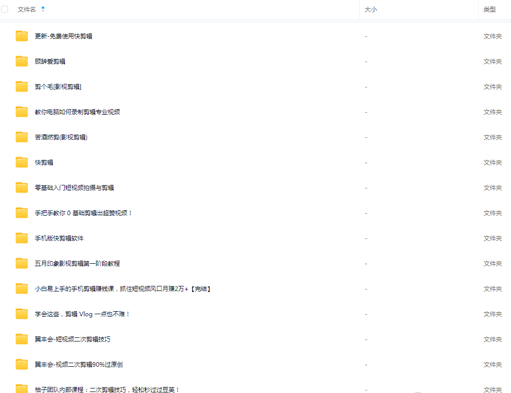
Task: Click the 文件夹 type cell for 顾辞爱剪辑 row
Action: pyautogui.click(x=492, y=62)
